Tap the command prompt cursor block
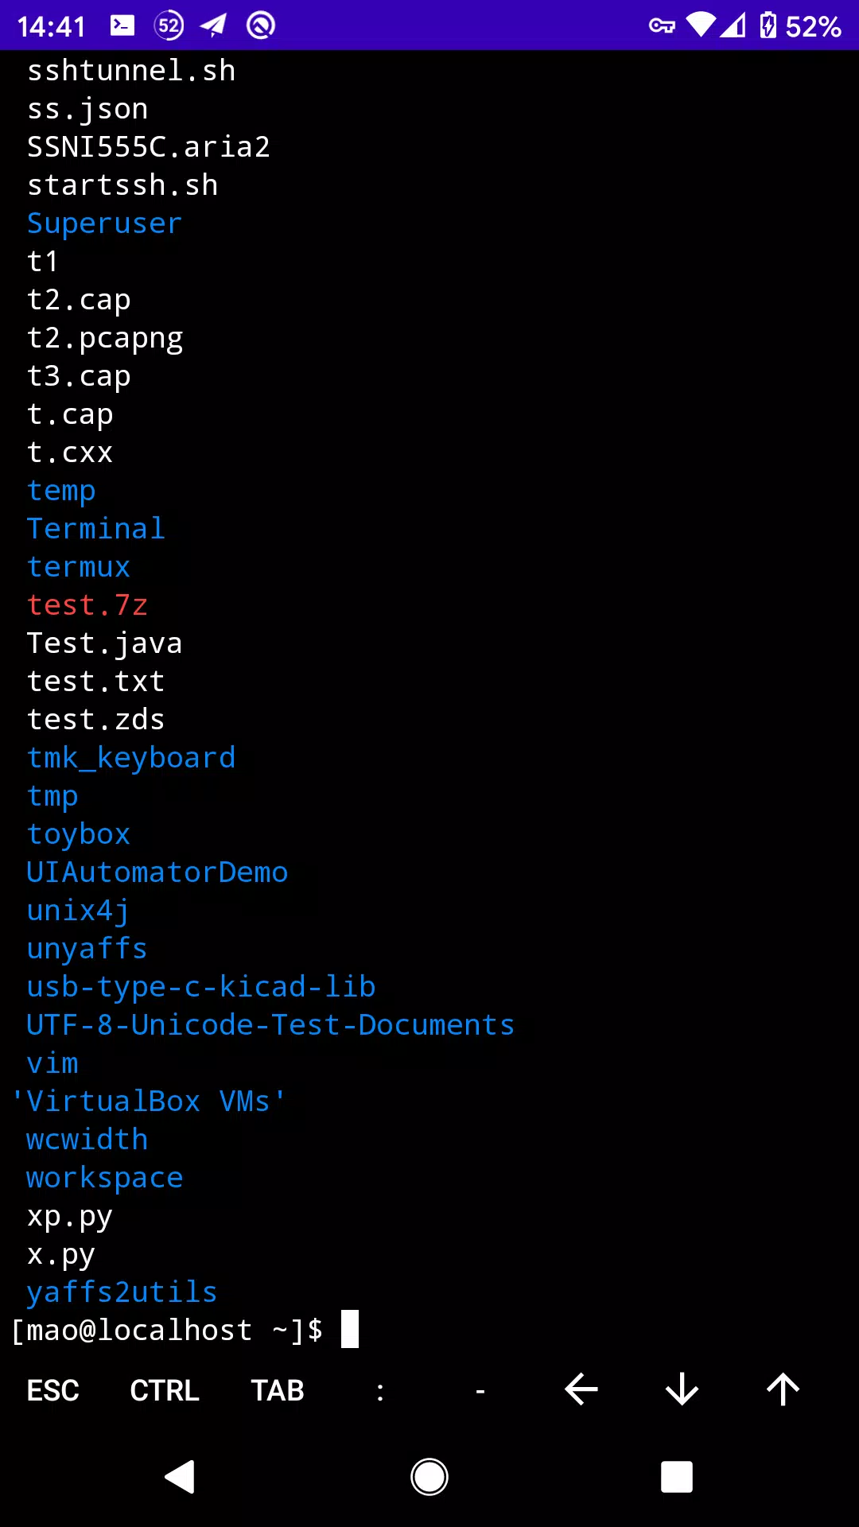 tap(350, 1329)
